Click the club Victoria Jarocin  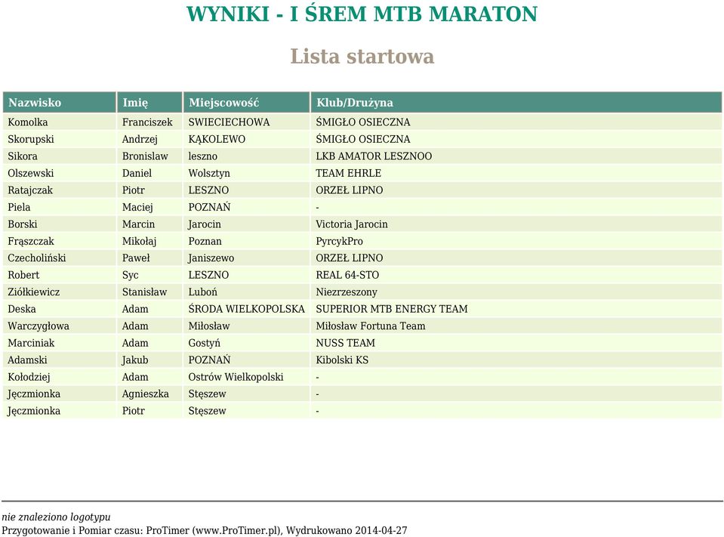352,224
